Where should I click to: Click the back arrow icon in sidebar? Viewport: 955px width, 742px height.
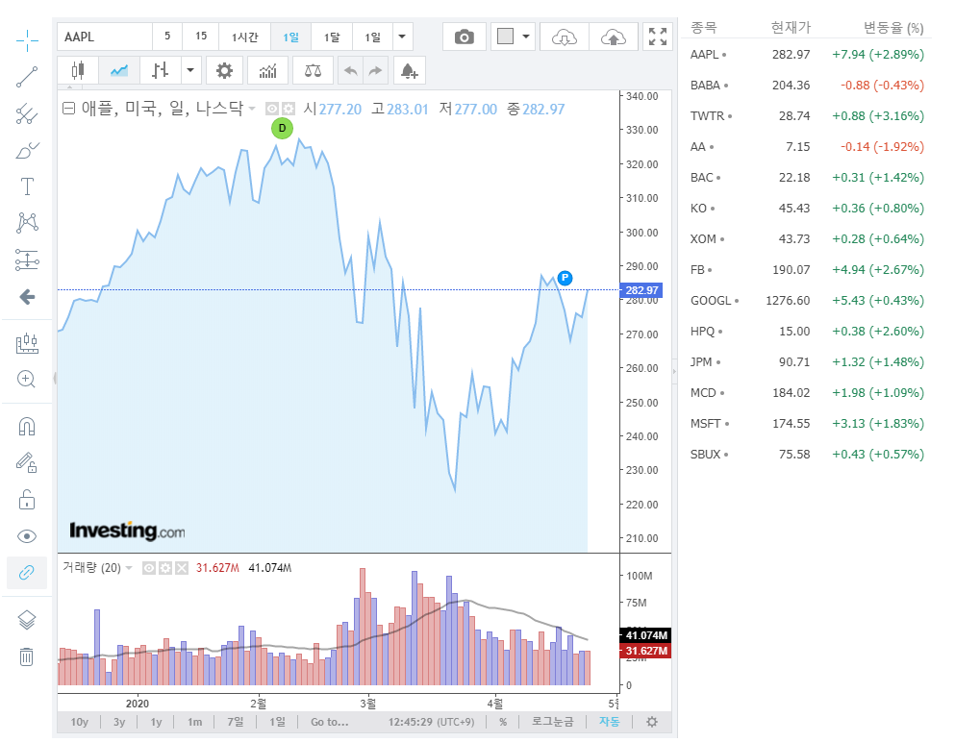click(27, 297)
